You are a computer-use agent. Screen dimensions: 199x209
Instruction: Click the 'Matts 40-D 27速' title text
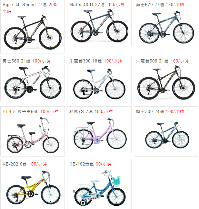[x=87, y=5]
